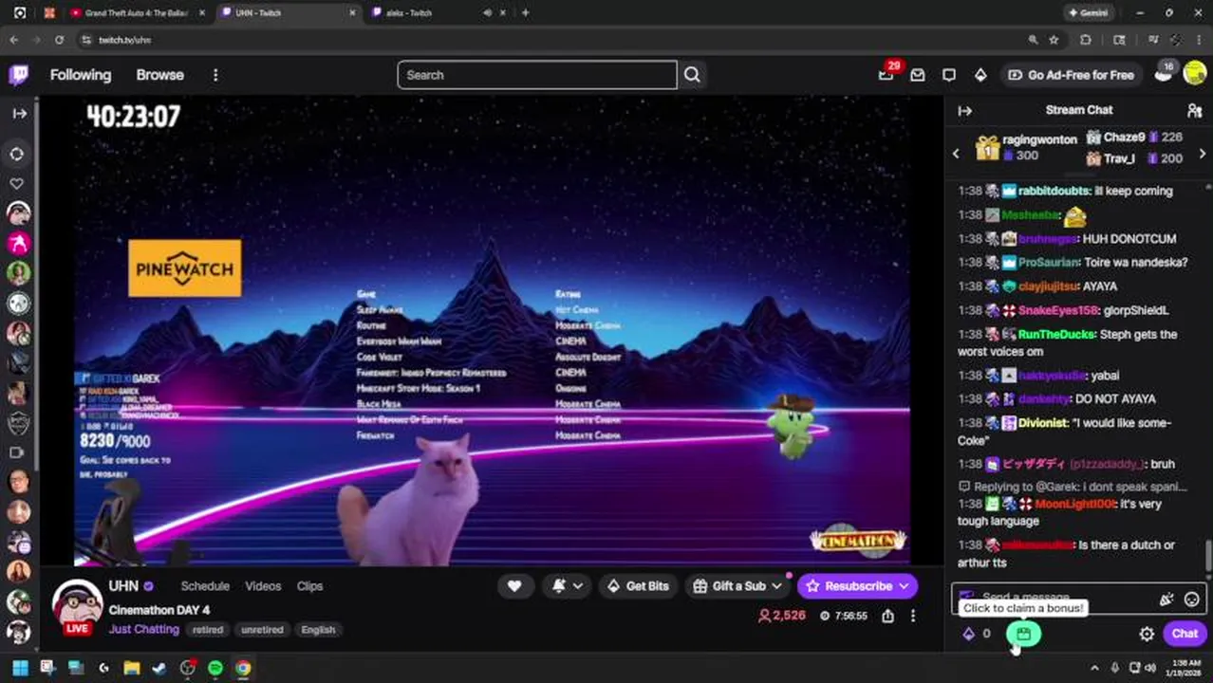Image resolution: width=1213 pixels, height=683 pixels.
Task: Claim the channel points bonus chest
Action: click(x=1023, y=634)
